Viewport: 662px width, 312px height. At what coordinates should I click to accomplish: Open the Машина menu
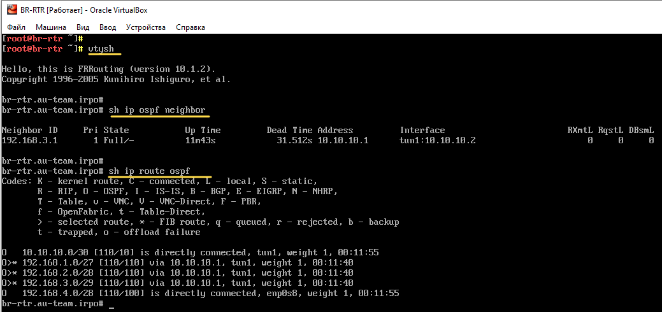pyautogui.click(x=50, y=27)
